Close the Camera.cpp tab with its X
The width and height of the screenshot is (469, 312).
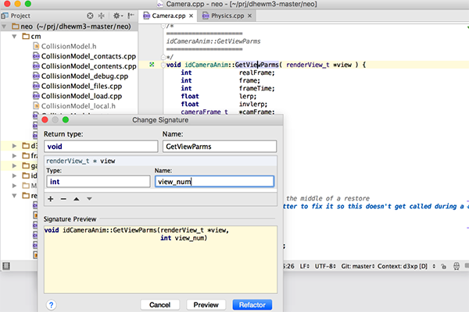pyautogui.click(x=192, y=15)
